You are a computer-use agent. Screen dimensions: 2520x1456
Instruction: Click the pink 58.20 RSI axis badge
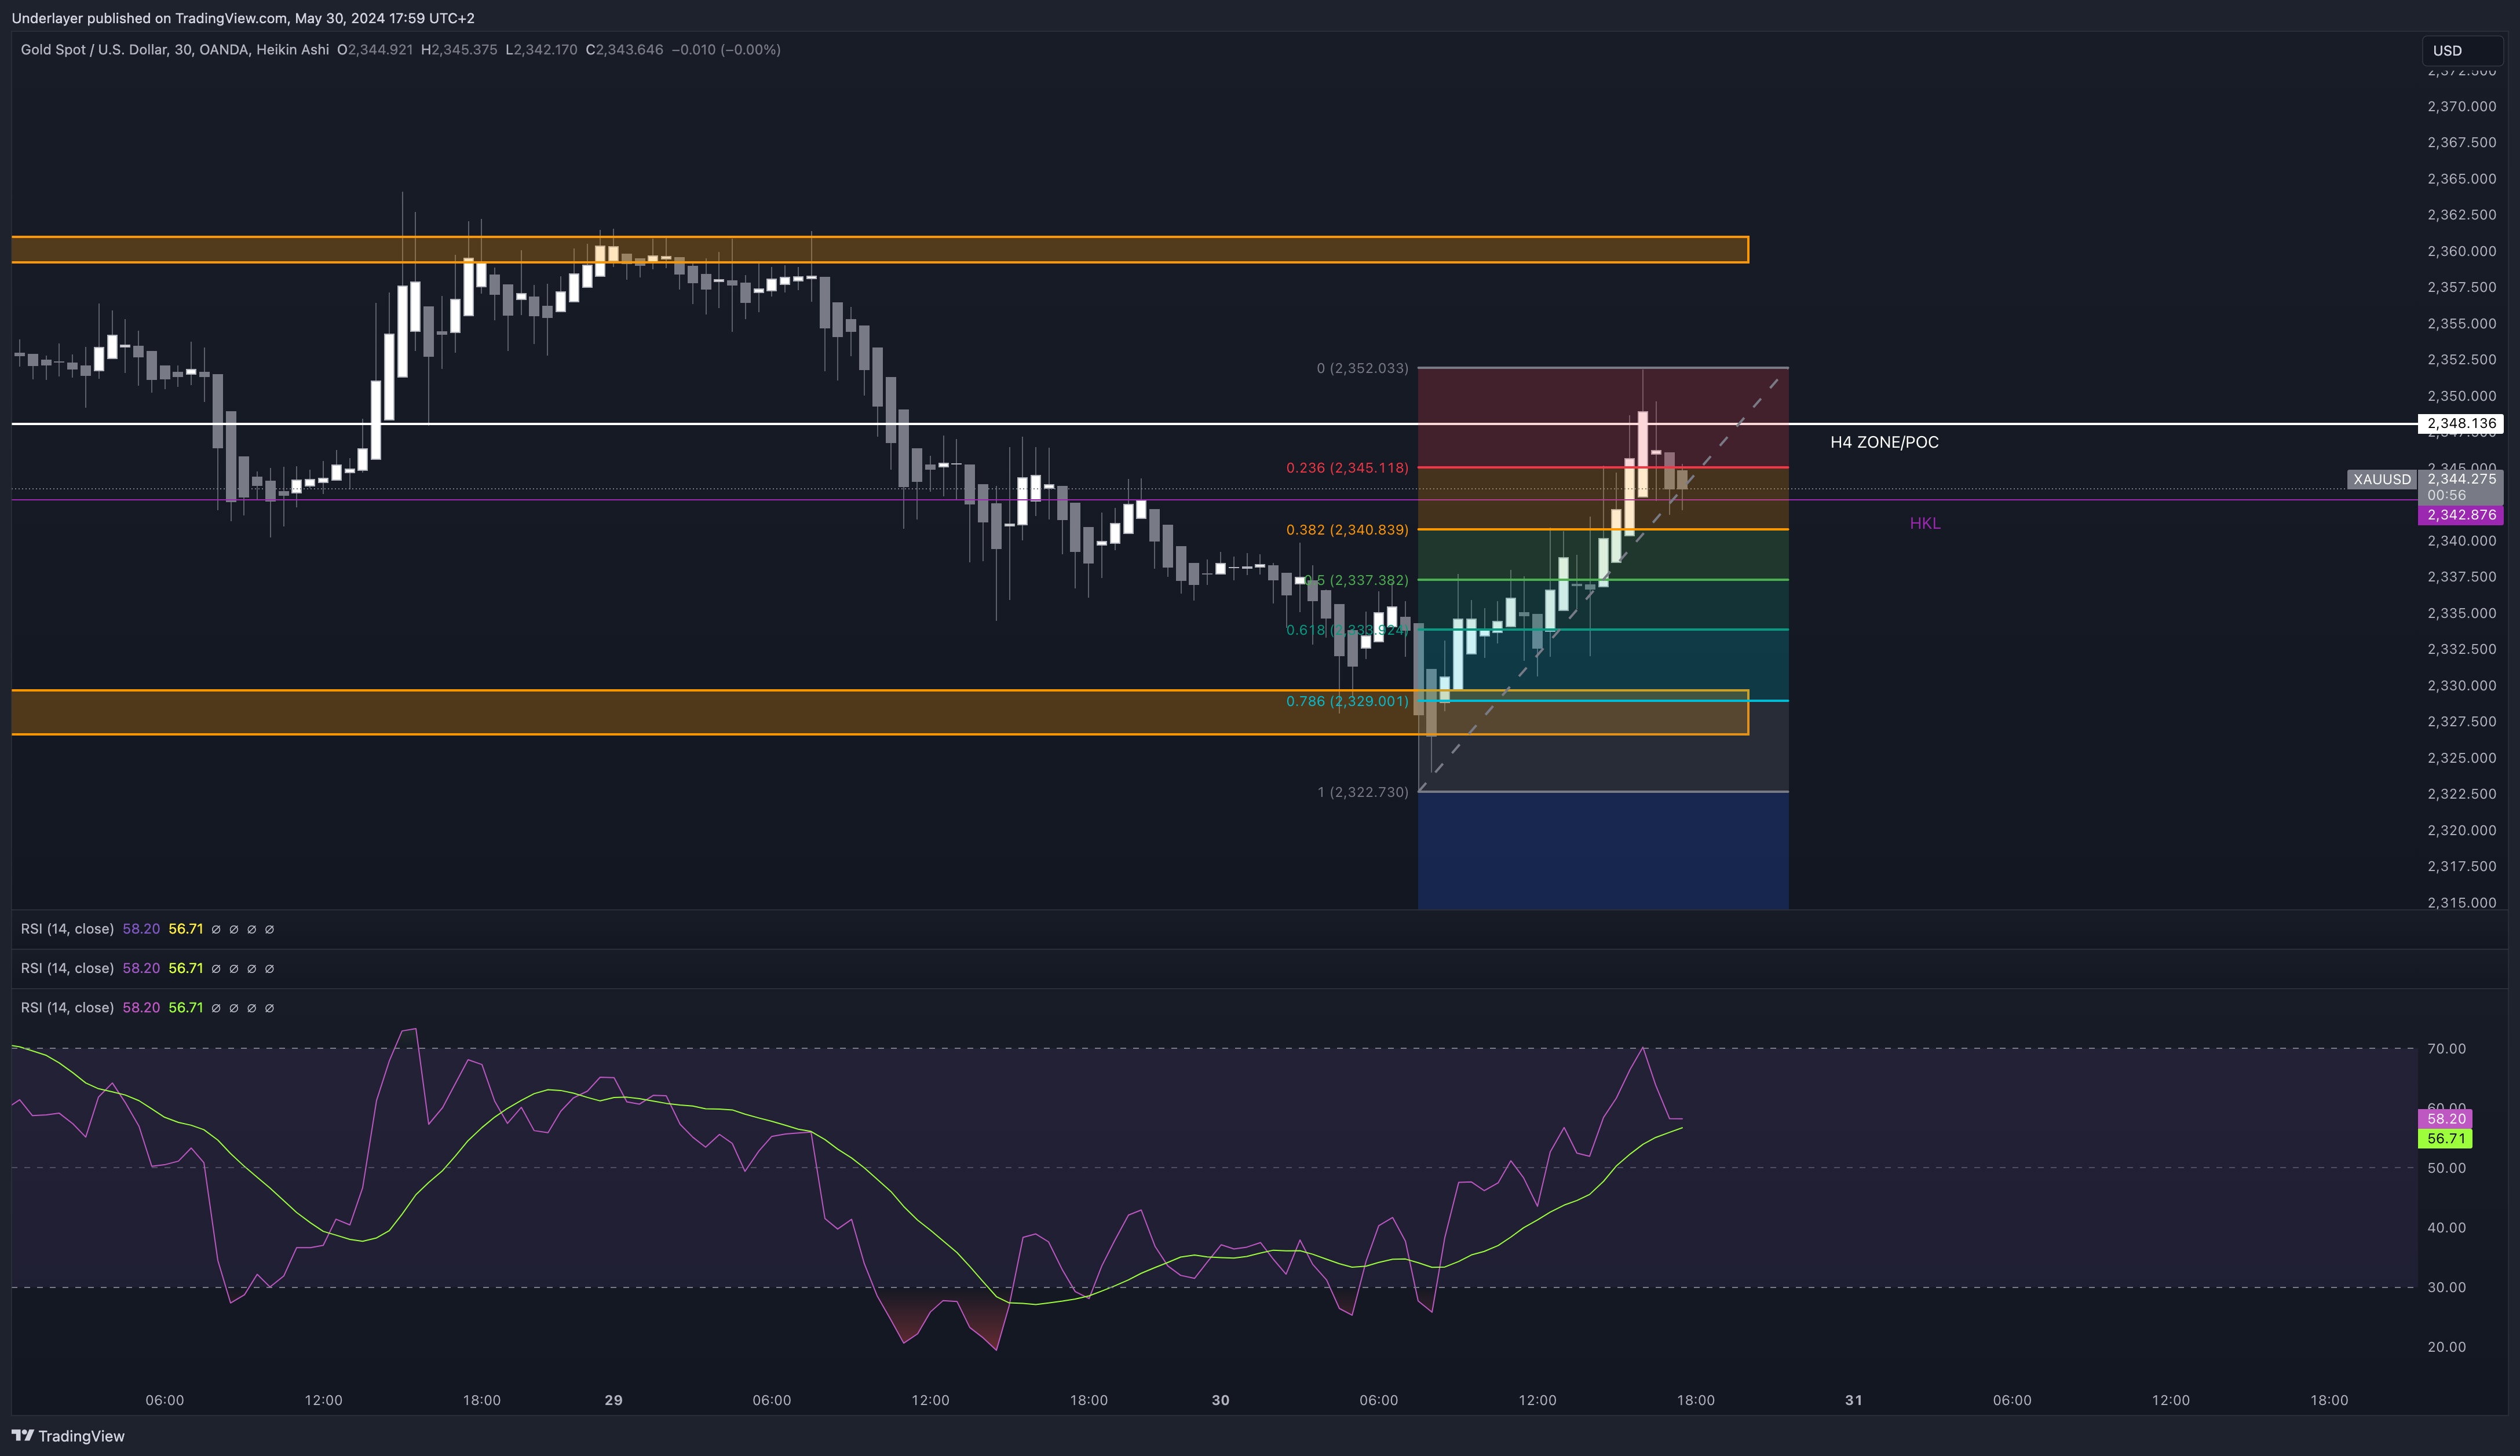click(x=2445, y=1119)
